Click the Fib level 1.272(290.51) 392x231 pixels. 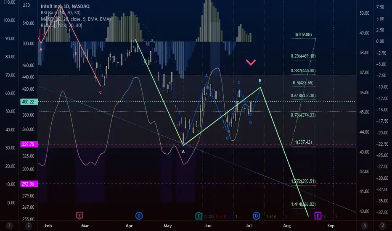coord(303,181)
